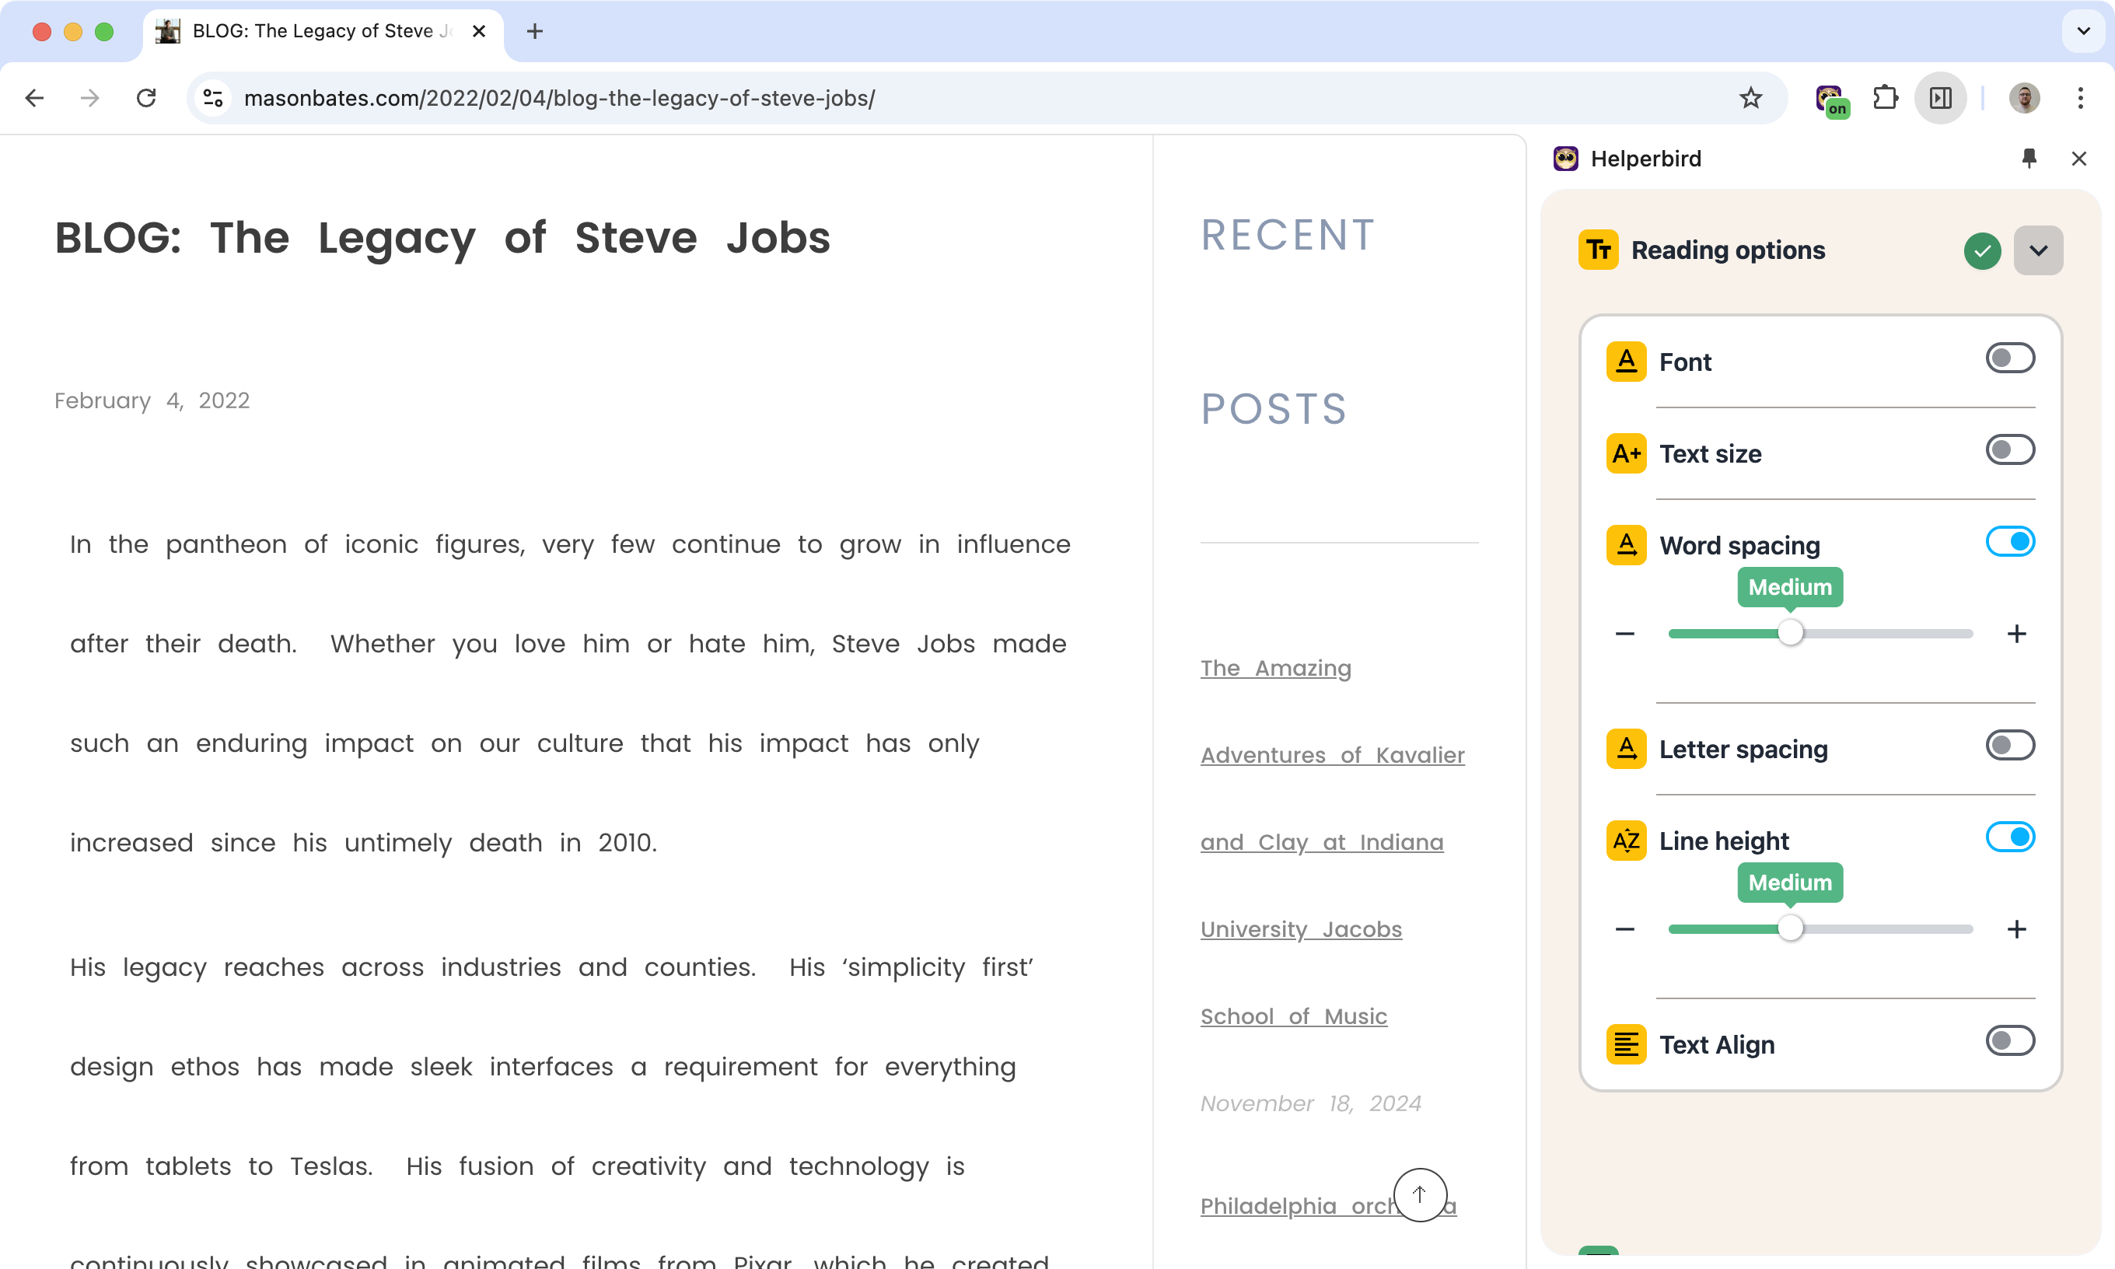This screenshot has width=2115, height=1269.
Task: Click the scroll-to-top arrow button
Action: tap(1419, 1194)
